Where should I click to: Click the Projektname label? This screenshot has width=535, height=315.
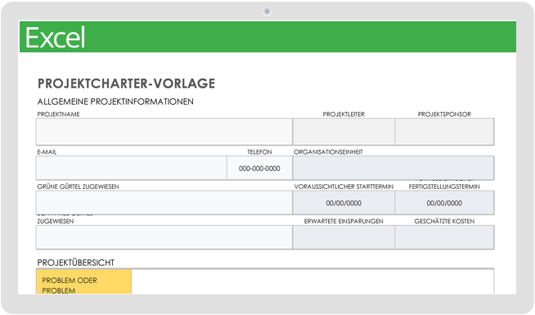tap(58, 115)
